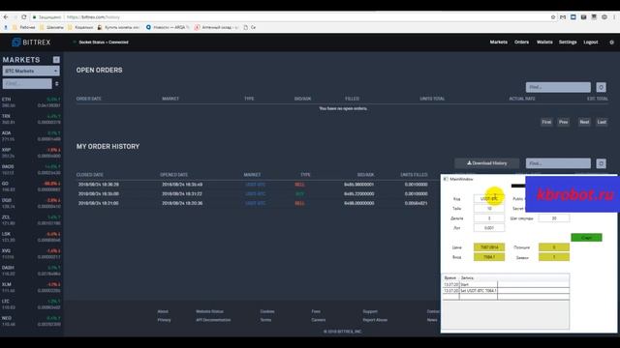
Task: Refresh the My Order History table
Action: (x=601, y=163)
